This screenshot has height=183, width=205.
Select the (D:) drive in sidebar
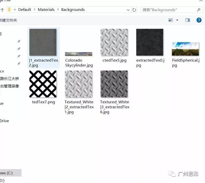point(2,180)
